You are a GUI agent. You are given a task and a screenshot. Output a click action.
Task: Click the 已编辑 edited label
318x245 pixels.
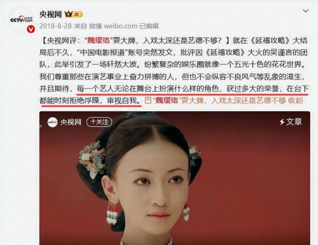149,26
